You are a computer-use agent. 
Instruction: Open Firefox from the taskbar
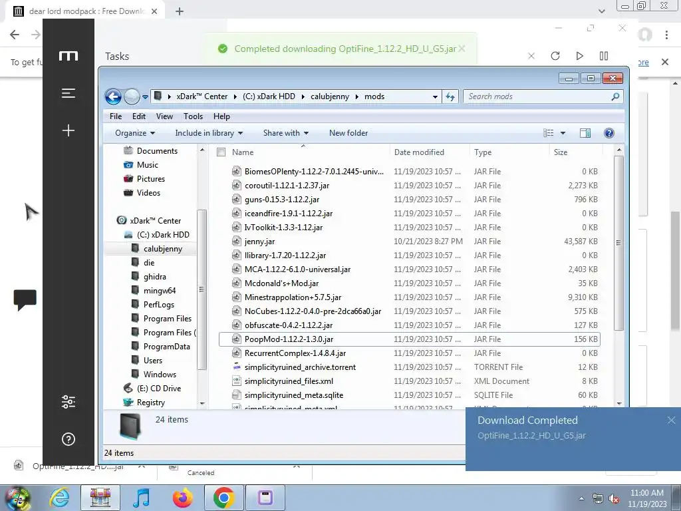click(182, 498)
